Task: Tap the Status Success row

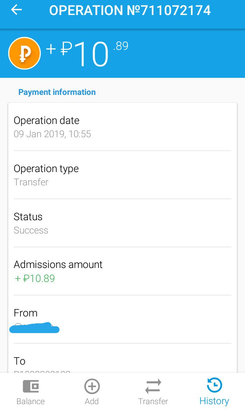Action: point(122,223)
